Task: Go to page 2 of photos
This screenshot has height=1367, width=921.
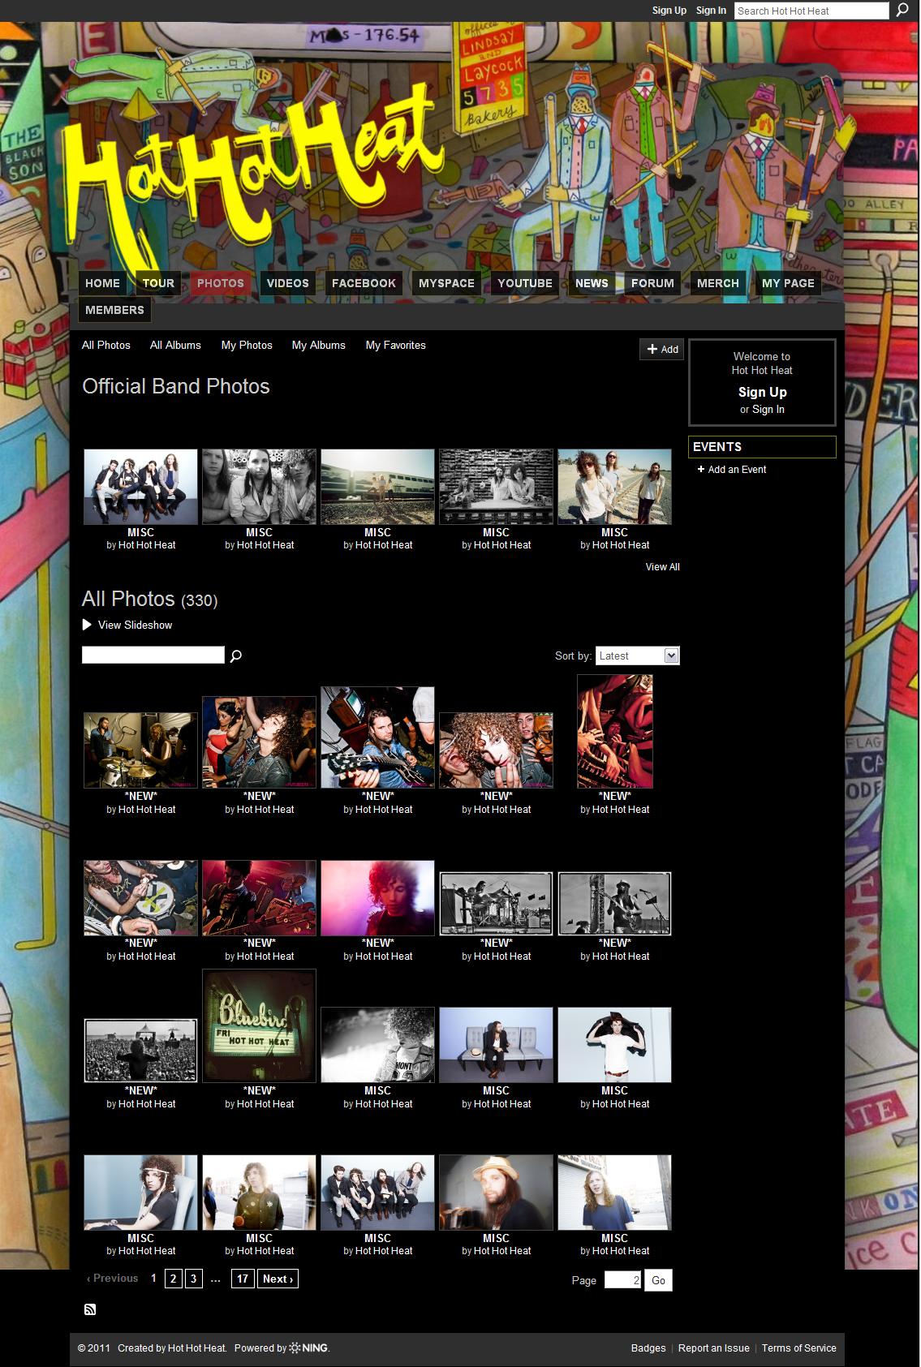Action: [173, 1279]
